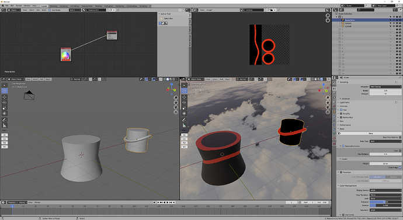Toggle the Hair checkbox

341,110
